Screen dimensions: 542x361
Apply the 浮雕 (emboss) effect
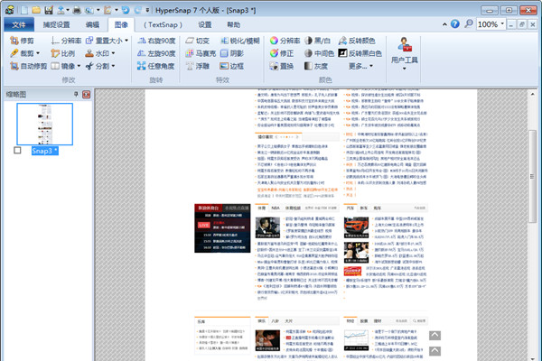(210, 67)
